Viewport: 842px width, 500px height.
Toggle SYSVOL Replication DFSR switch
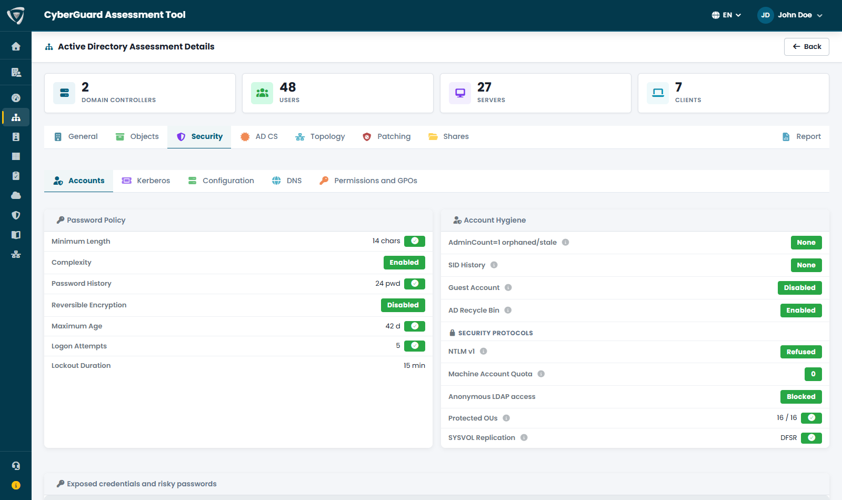tap(811, 438)
